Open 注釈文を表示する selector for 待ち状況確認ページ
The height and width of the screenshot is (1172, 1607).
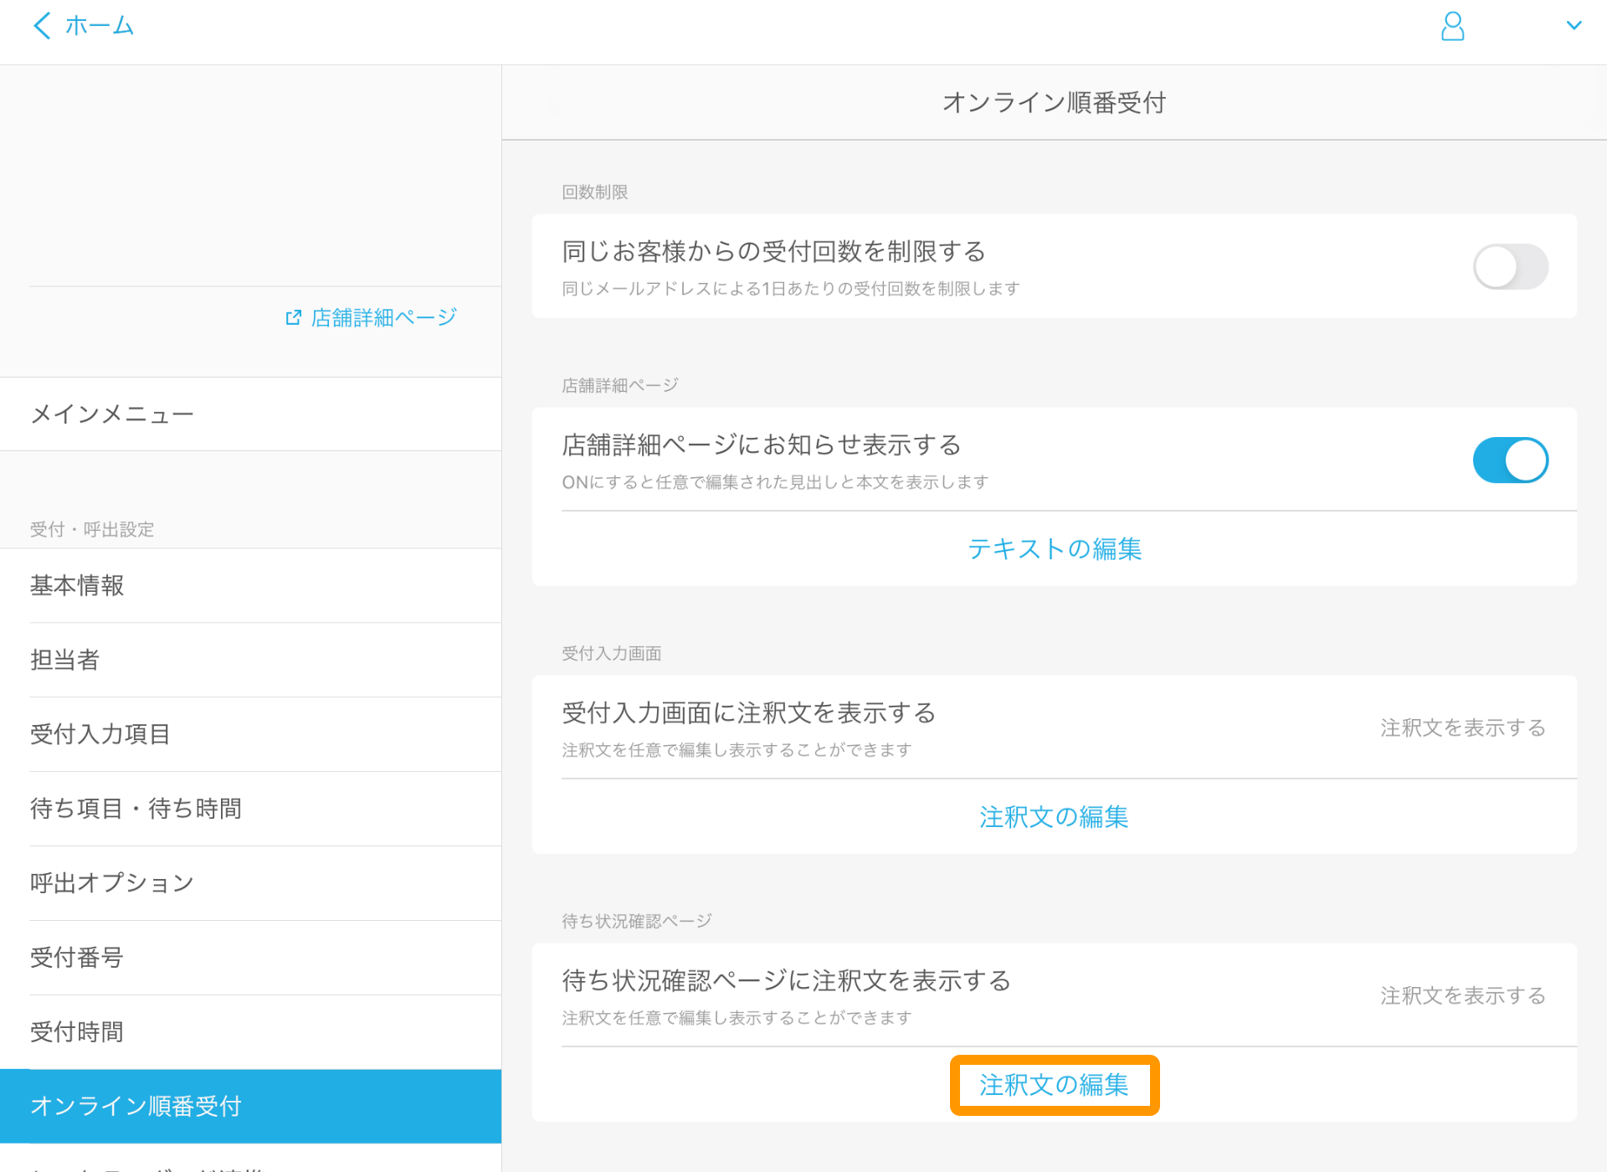click(x=1462, y=995)
